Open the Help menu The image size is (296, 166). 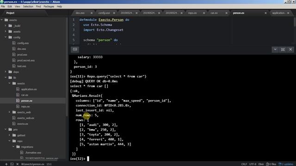59,6
